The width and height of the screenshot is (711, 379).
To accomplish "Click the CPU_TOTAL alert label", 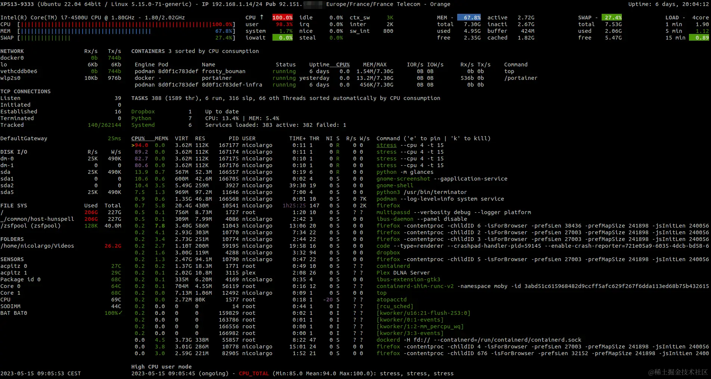I will (x=254, y=373).
